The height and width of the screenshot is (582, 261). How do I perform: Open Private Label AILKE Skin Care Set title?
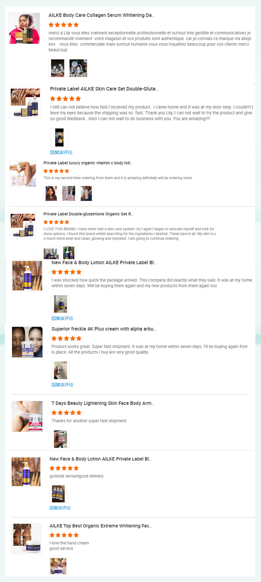pos(104,89)
